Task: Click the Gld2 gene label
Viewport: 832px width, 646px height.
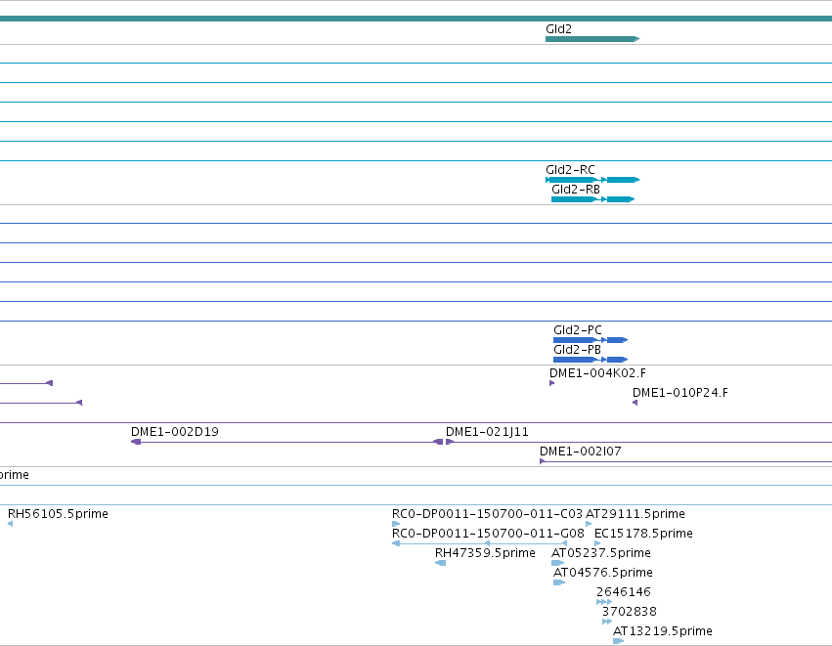Action: click(558, 29)
